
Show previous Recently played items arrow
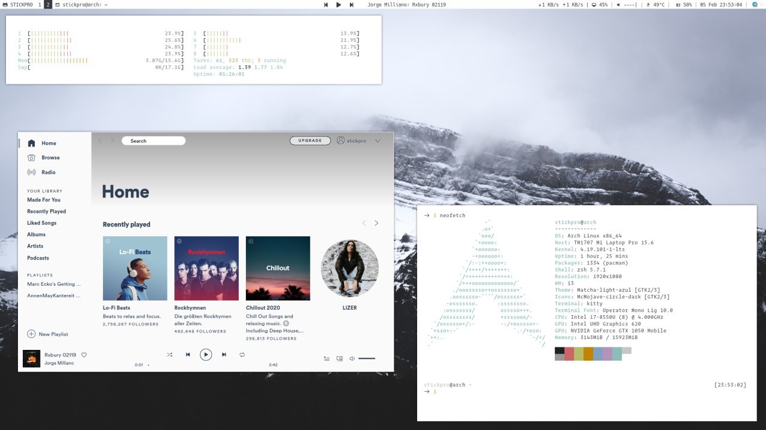(x=364, y=223)
